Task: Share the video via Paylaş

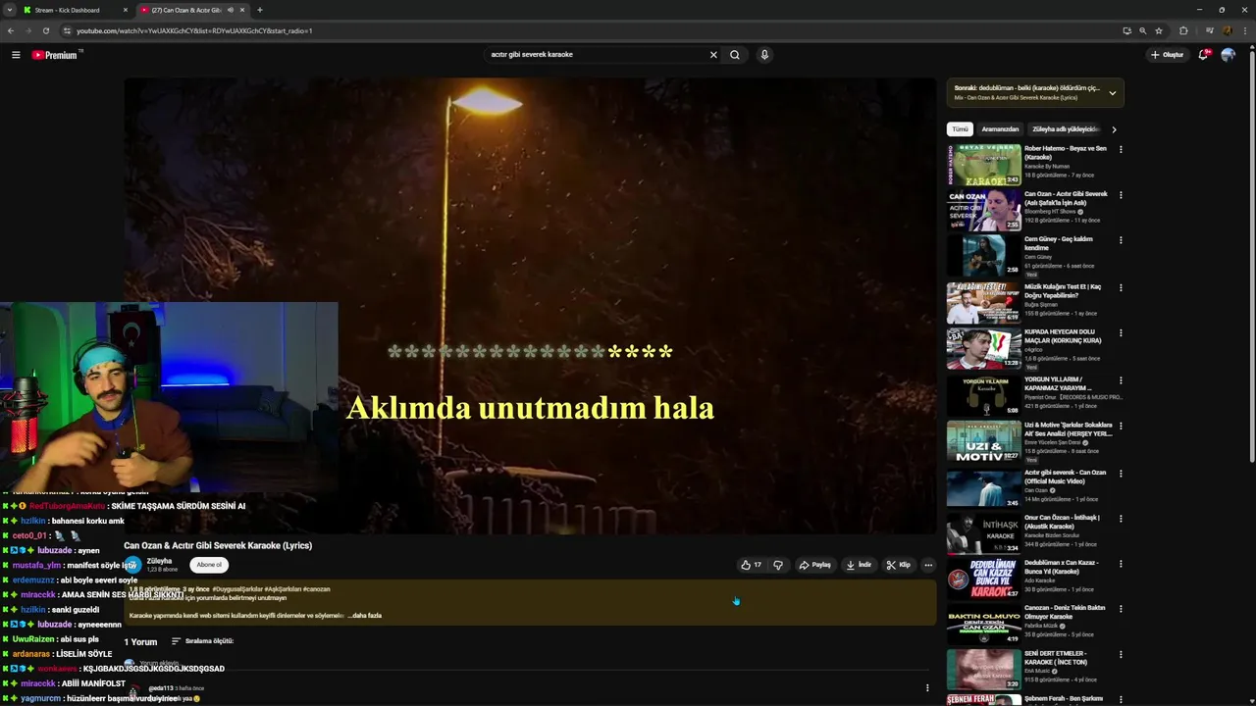Action: [x=814, y=565]
